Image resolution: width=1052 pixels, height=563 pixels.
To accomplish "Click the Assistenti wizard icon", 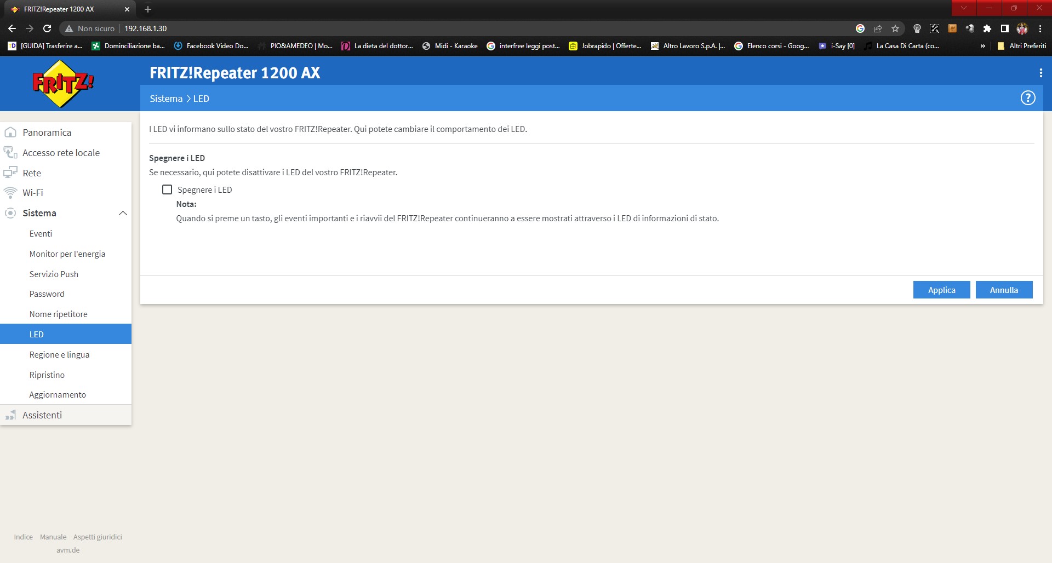I will pyautogui.click(x=10, y=415).
